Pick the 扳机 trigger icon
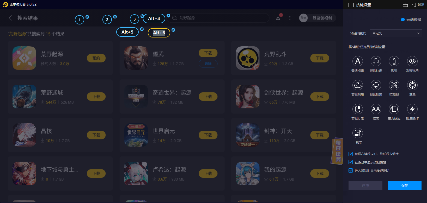This screenshot has height=203, width=427. pos(394,61)
